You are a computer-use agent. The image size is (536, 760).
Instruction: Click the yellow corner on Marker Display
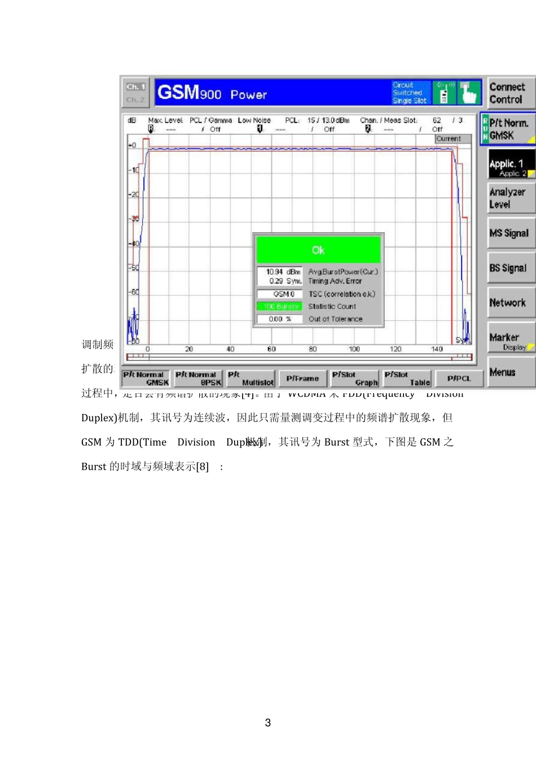pyautogui.click(x=530, y=348)
